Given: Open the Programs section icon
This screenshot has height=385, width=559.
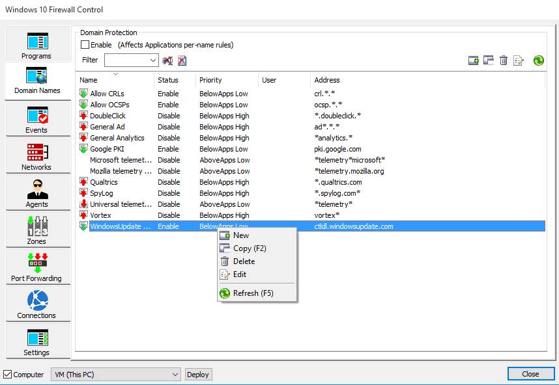Looking at the screenshot, I should point(37,41).
